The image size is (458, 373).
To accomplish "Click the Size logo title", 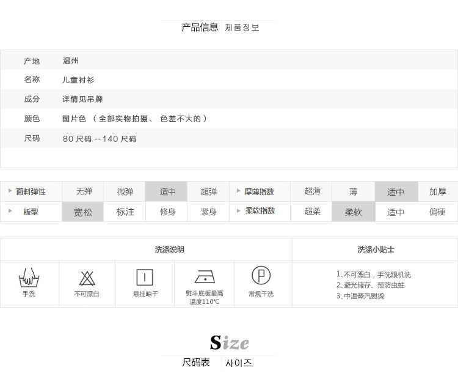I will 229,342.
